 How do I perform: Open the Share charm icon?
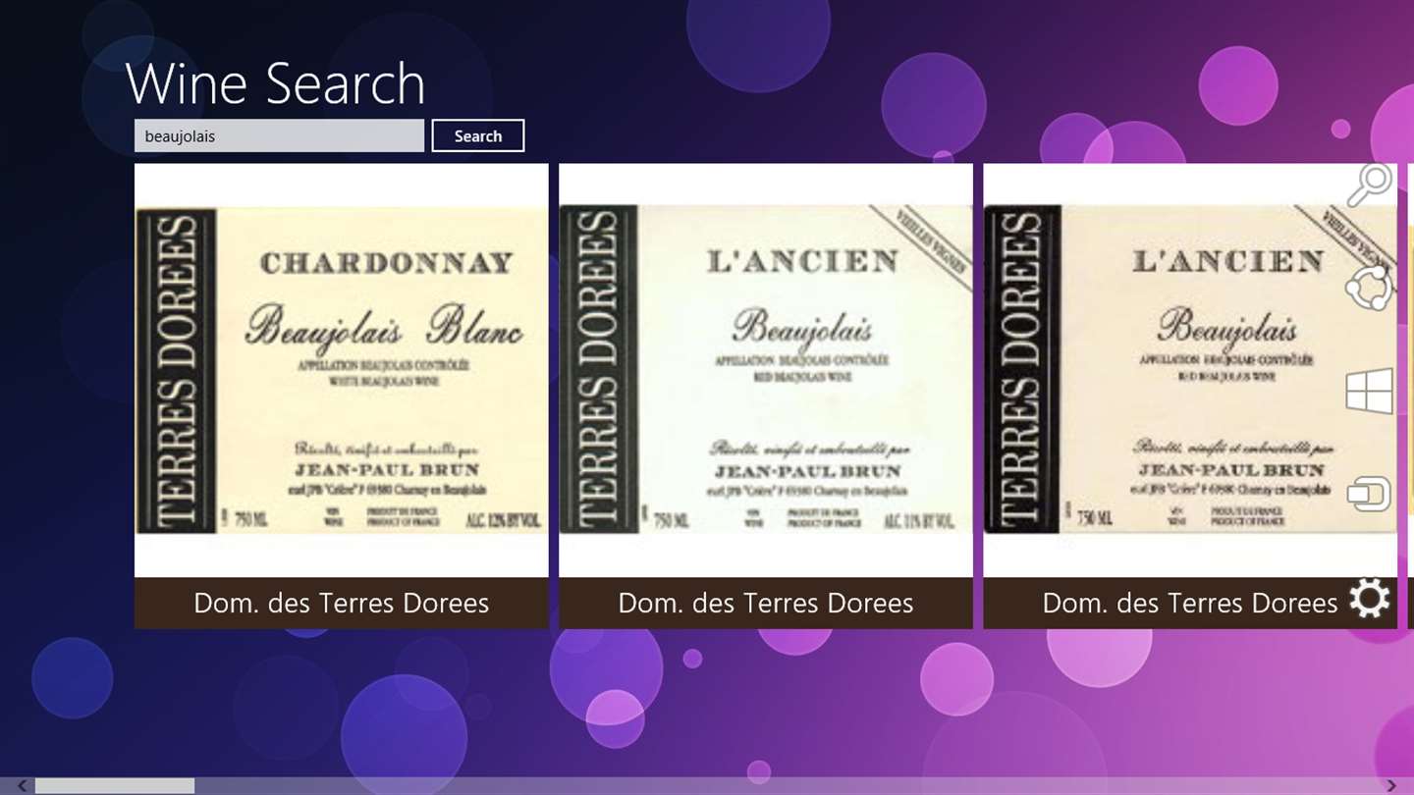[x=1370, y=288]
